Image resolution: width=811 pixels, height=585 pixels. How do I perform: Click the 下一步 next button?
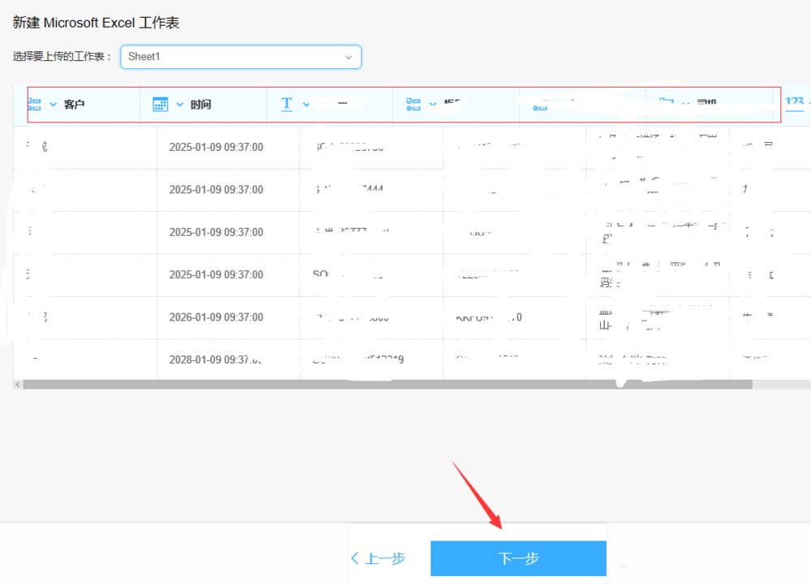(x=517, y=558)
